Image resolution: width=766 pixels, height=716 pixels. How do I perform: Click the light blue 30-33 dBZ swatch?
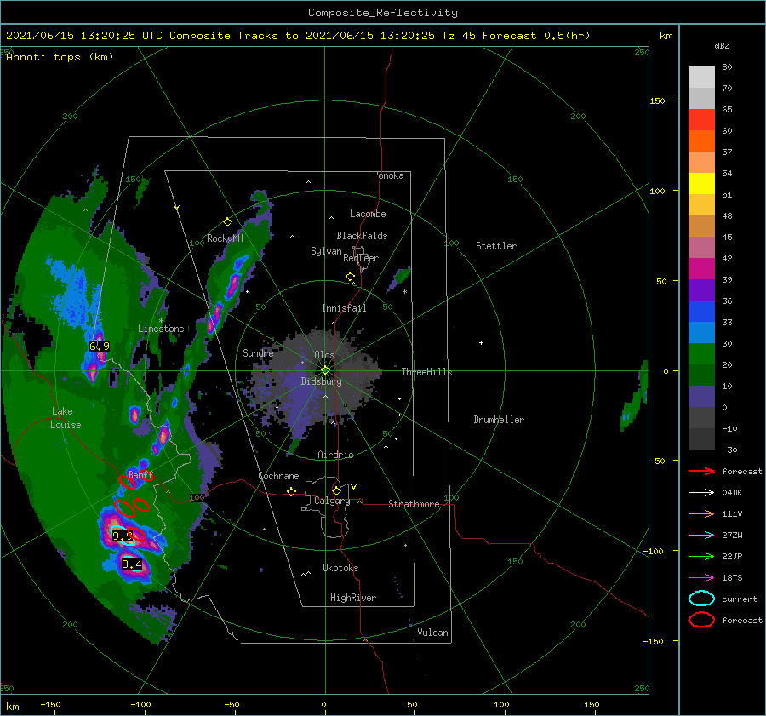[x=701, y=333]
